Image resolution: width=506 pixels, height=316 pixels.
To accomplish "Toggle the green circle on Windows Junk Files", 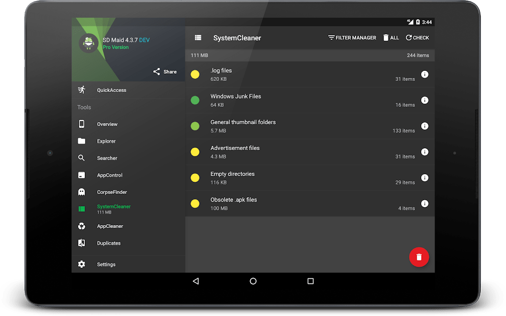I will click(x=195, y=100).
